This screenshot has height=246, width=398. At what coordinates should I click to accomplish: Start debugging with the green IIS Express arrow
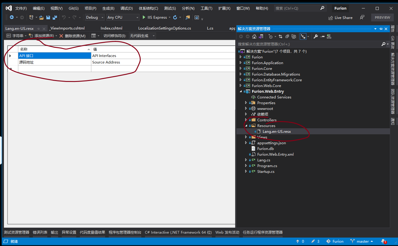(x=144, y=17)
